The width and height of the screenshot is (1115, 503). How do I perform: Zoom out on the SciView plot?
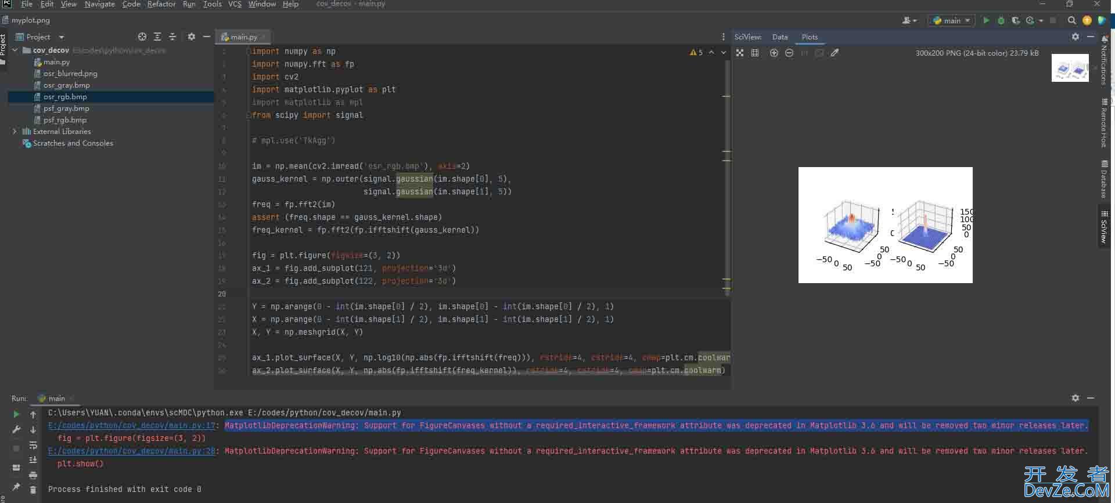pos(789,53)
